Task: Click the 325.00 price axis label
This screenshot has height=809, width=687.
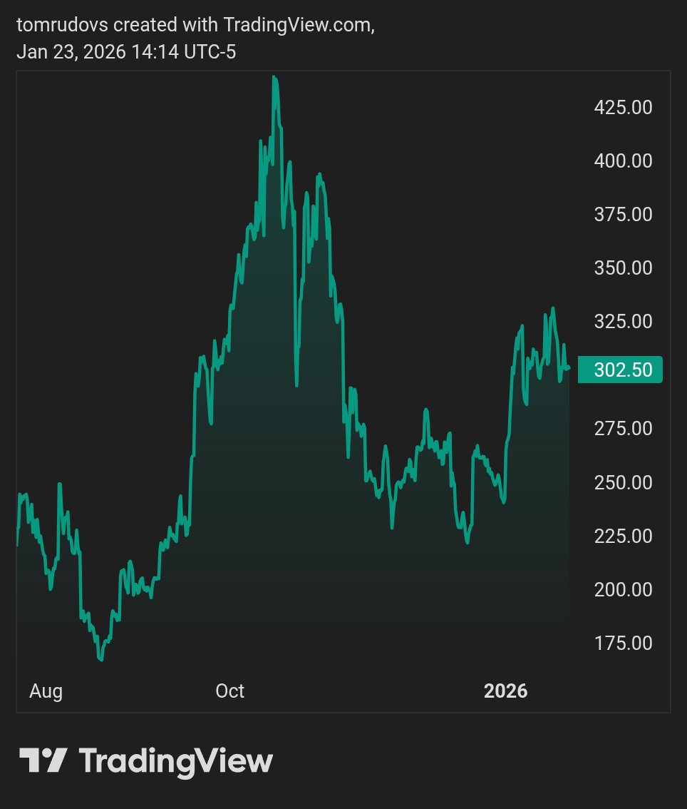Action: tap(623, 322)
